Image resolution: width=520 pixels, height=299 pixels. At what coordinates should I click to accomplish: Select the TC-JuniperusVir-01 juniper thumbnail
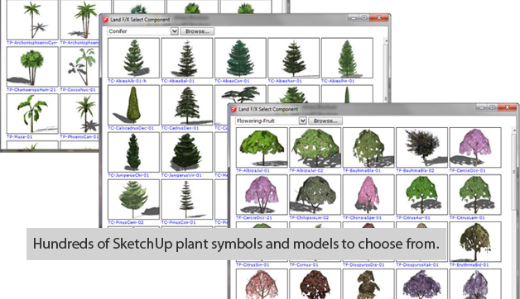click(187, 152)
